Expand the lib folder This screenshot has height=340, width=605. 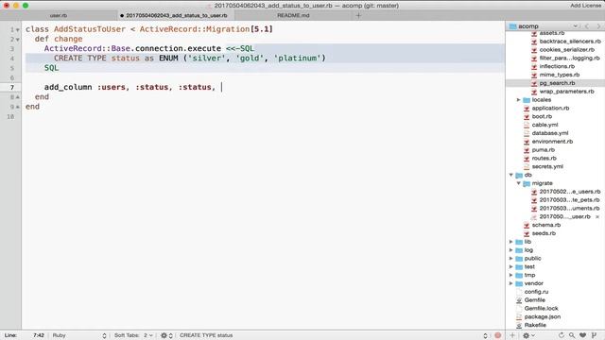click(511, 242)
